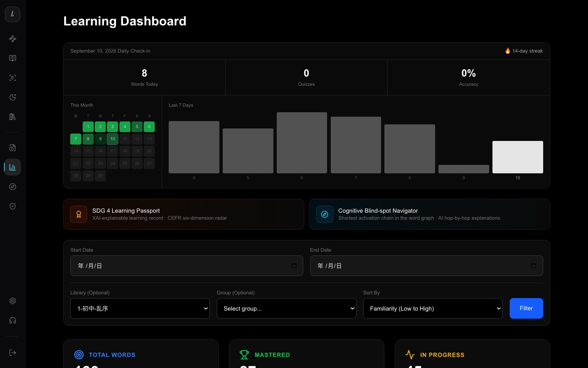Open the compass explore icon in sidebar
This screenshot has width=588, height=368.
pos(12,187)
